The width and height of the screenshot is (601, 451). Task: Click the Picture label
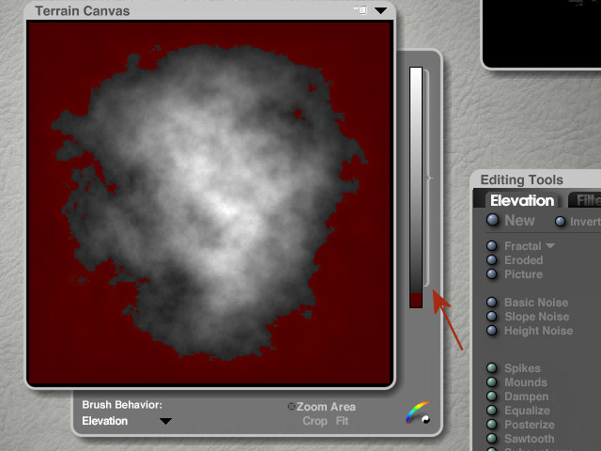pyautogui.click(x=523, y=274)
